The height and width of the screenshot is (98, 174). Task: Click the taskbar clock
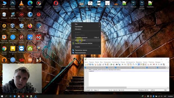170,96
